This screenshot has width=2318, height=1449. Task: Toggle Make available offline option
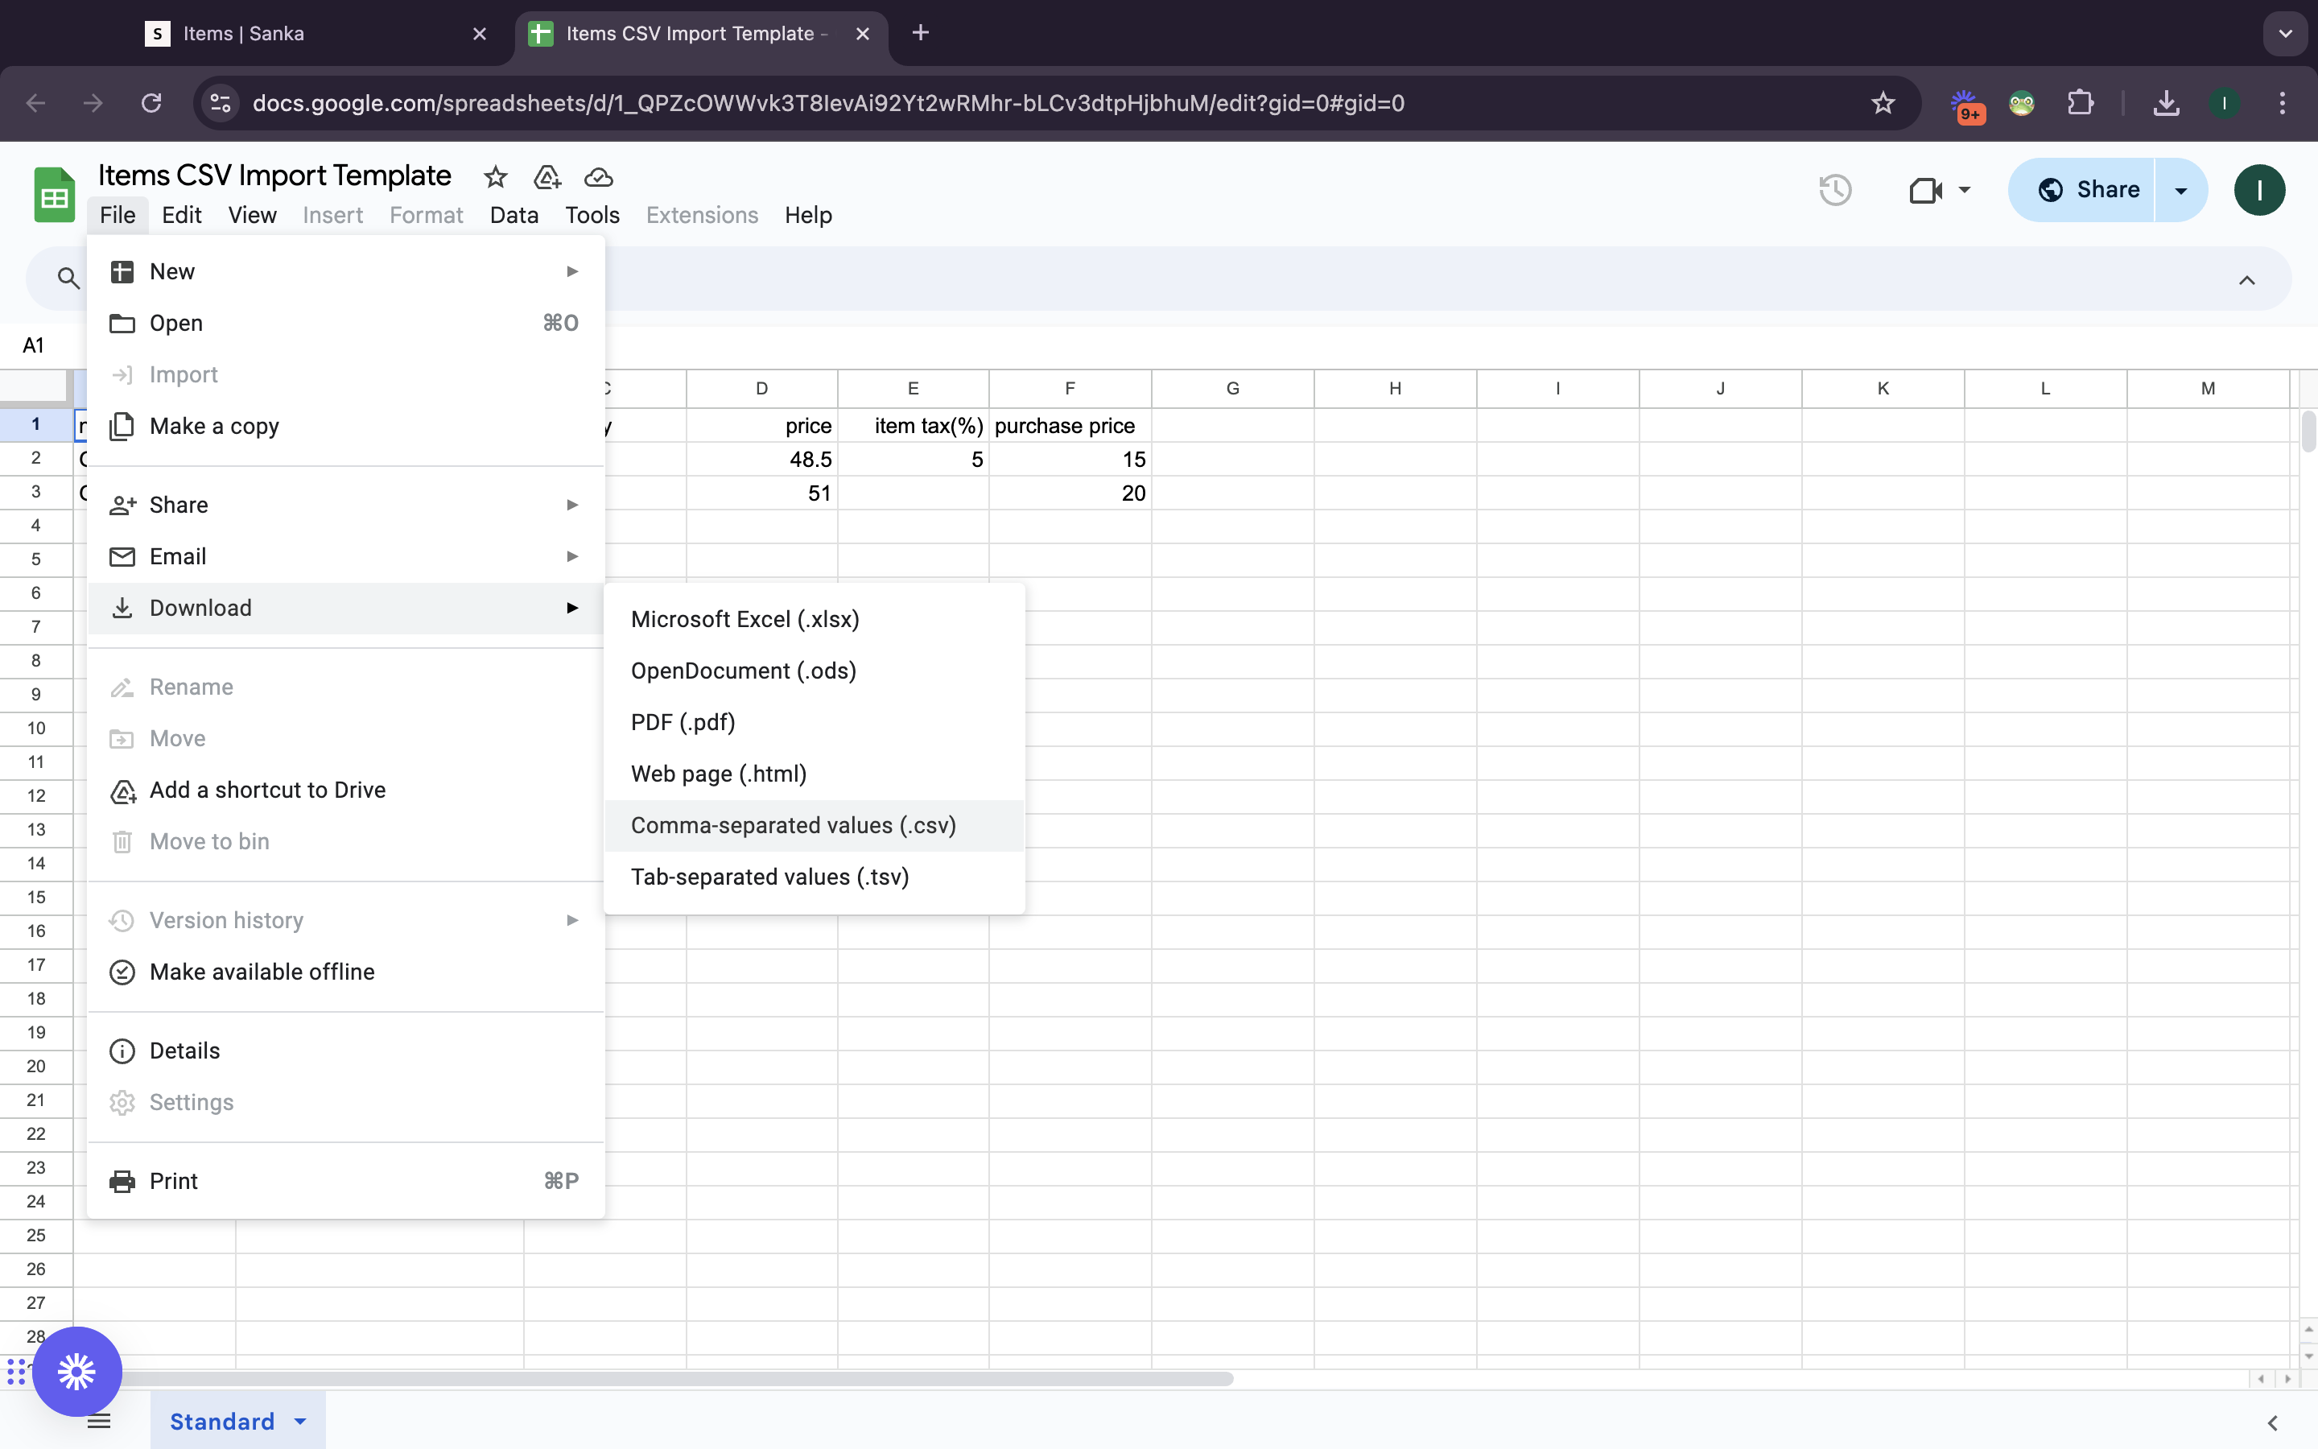262,972
